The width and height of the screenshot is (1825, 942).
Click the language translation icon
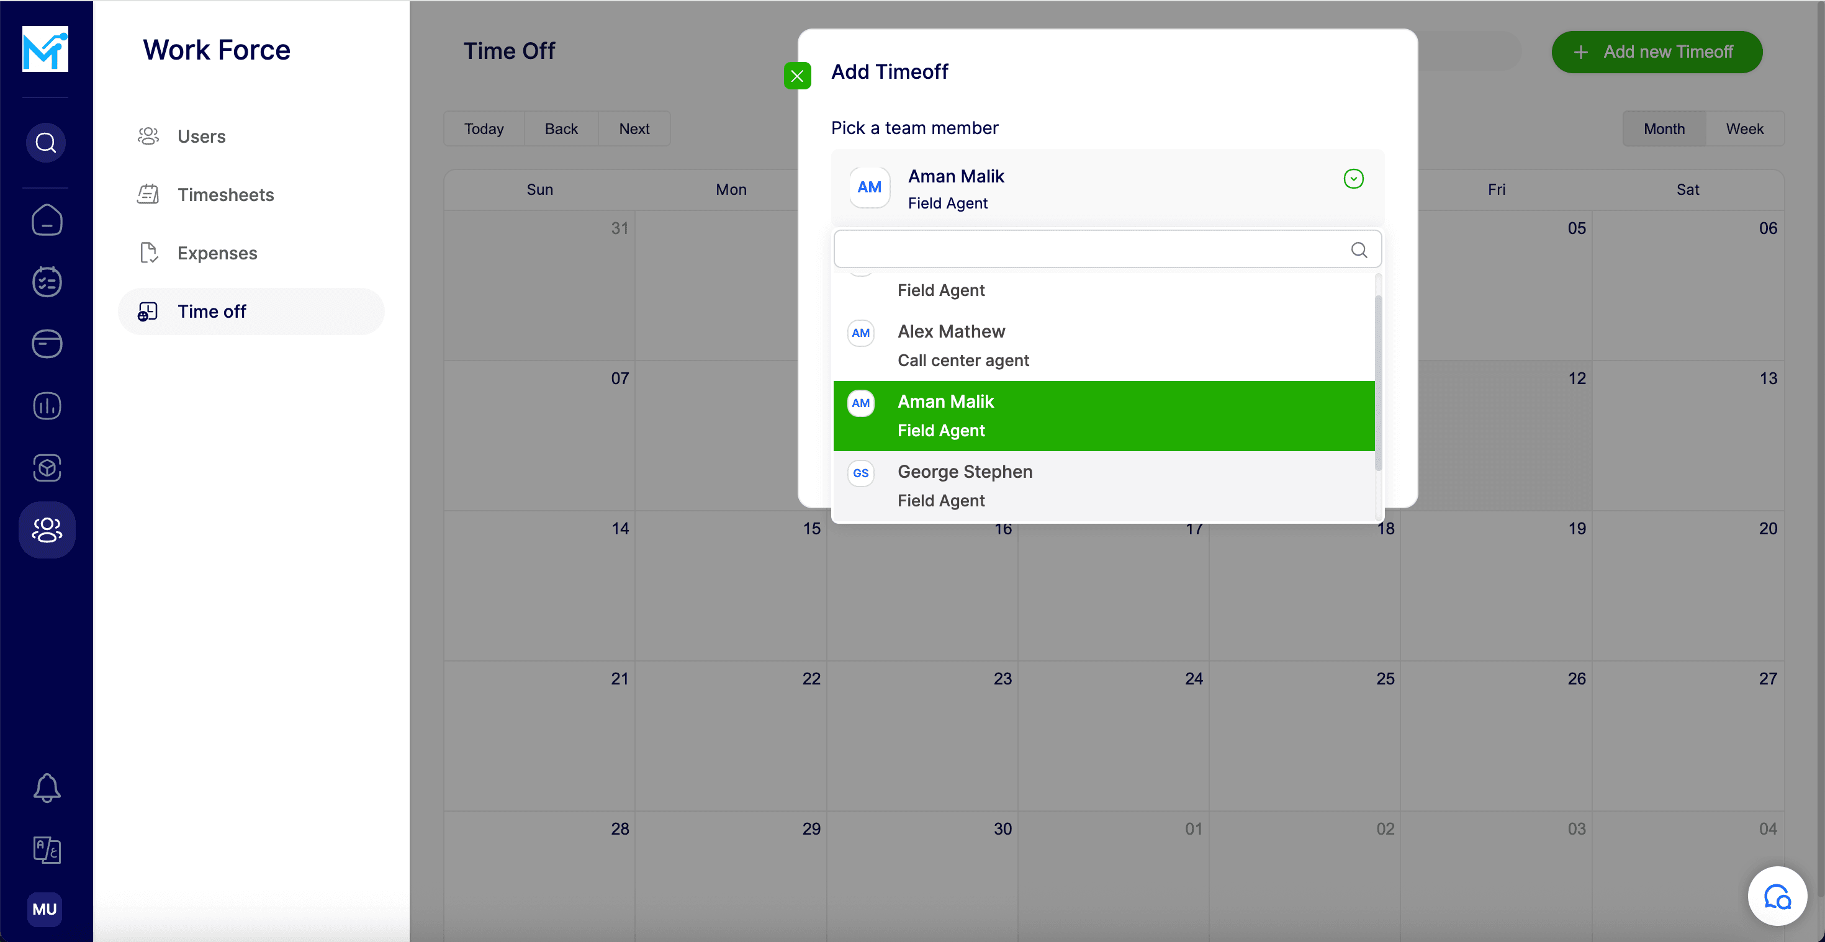click(x=47, y=849)
